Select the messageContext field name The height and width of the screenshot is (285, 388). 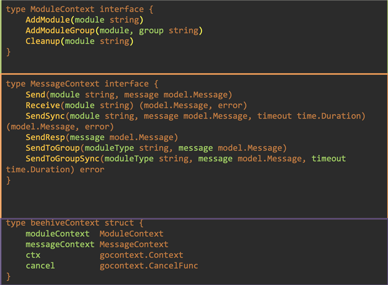[60, 244]
